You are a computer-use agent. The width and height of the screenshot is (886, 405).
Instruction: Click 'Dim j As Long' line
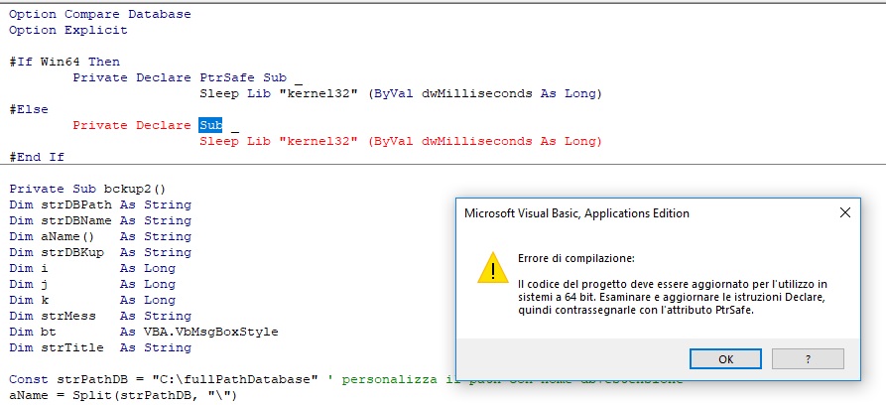pyautogui.click(x=92, y=284)
